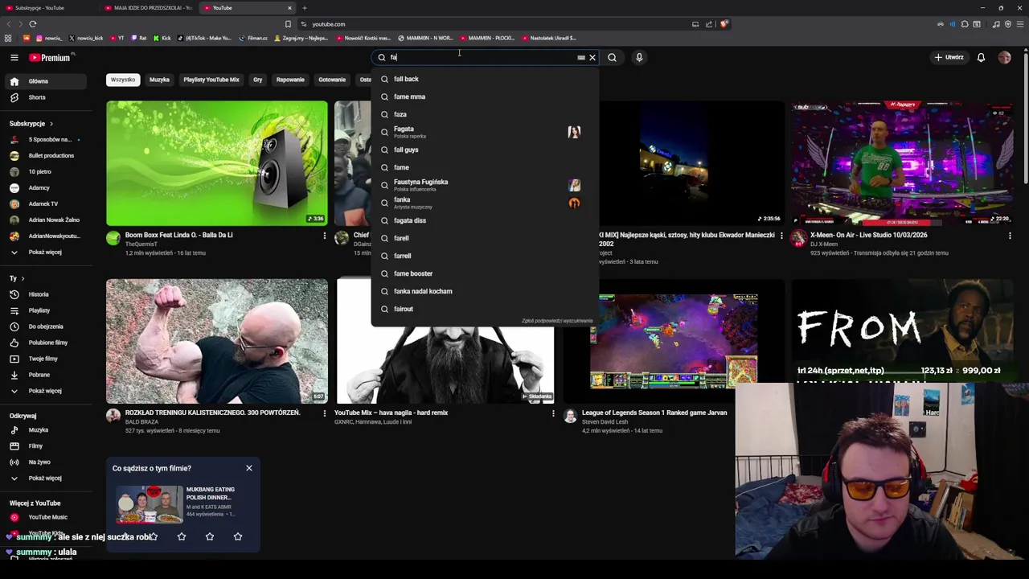
Task: Open Filmy under Odkrywaj
Action: 47,446
